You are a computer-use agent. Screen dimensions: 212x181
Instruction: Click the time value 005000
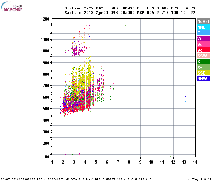tap(128, 13)
